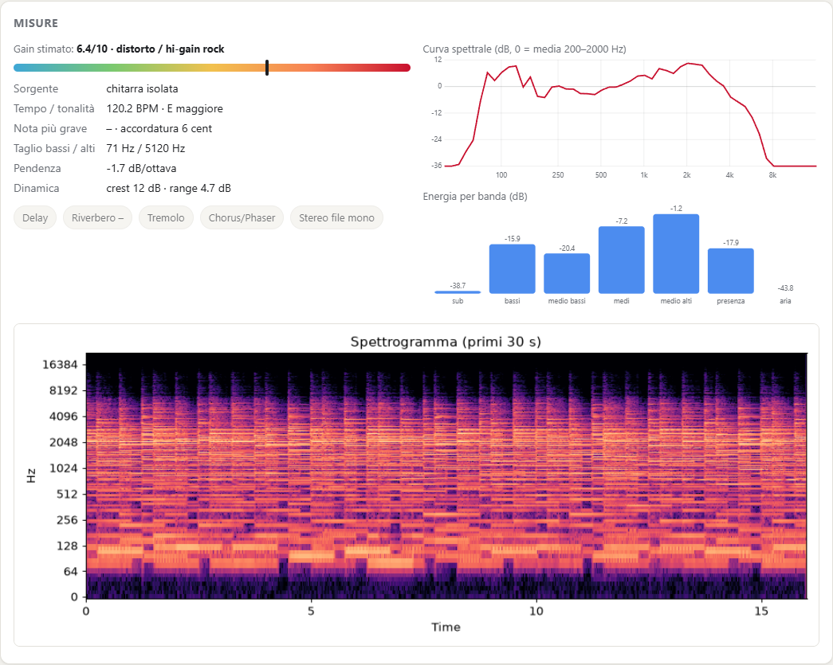Click the 8k spectral curve axis label
The image size is (833, 665).
772,175
